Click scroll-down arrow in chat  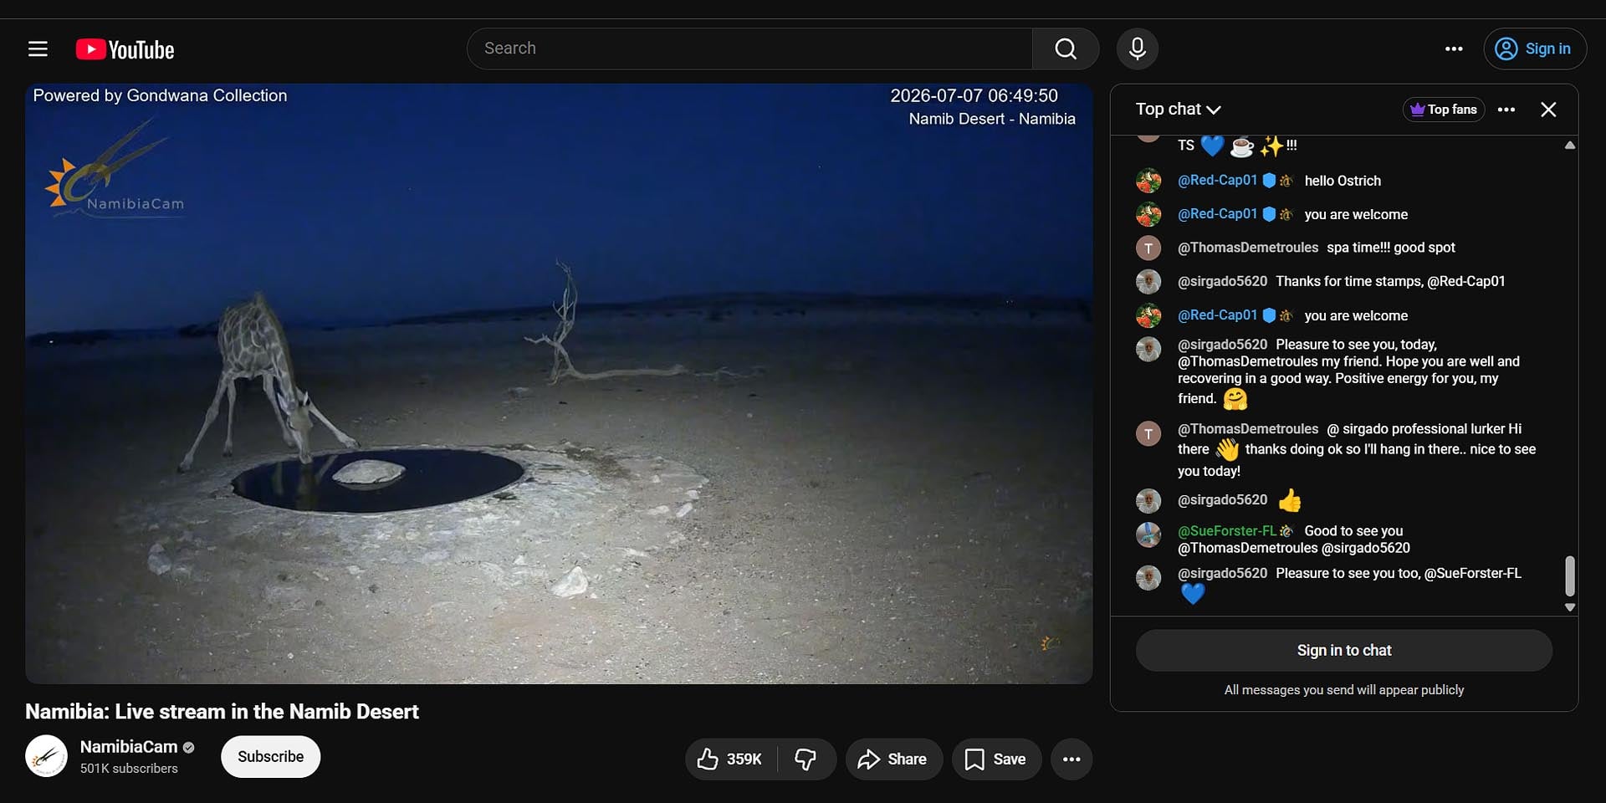pos(1570,607)
